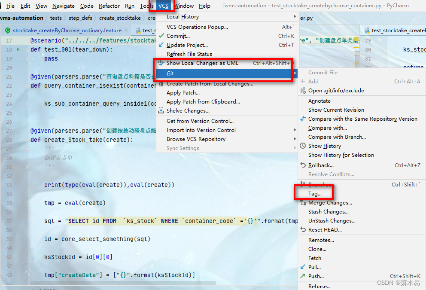
Task: Click the Rollback arrow icon
Action: (x=303, y=165)
